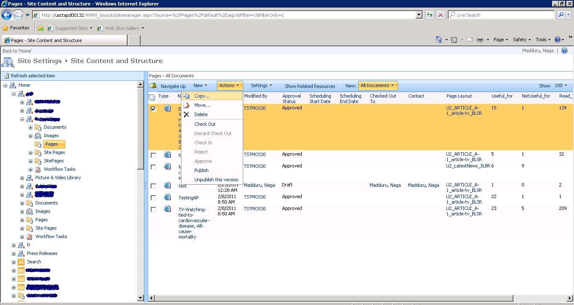Open the Settings dropdown menu
Viewport: 574px width, 305px height.
pos(261,85)
